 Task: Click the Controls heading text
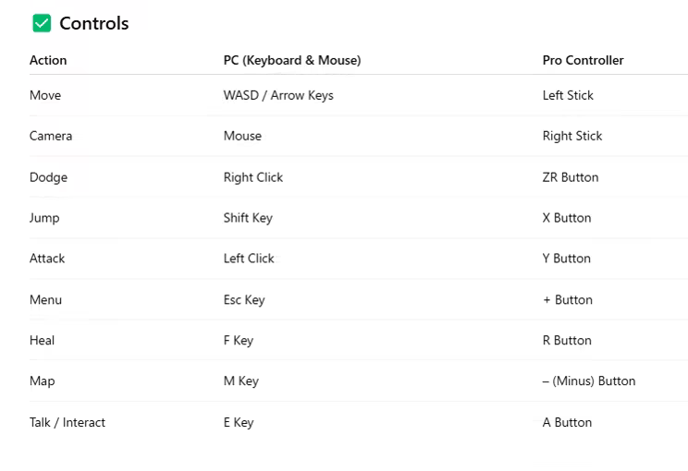coord(94,23)
